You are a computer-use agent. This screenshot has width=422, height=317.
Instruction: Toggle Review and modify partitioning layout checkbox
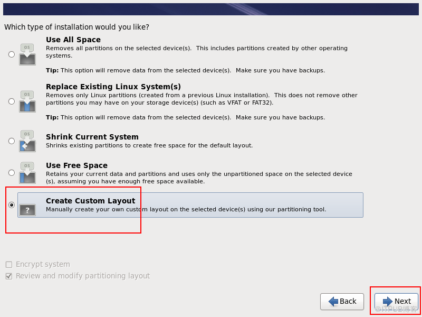tap(9, 276)
